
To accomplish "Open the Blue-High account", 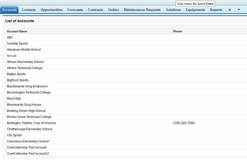I will tap(14, 99).
